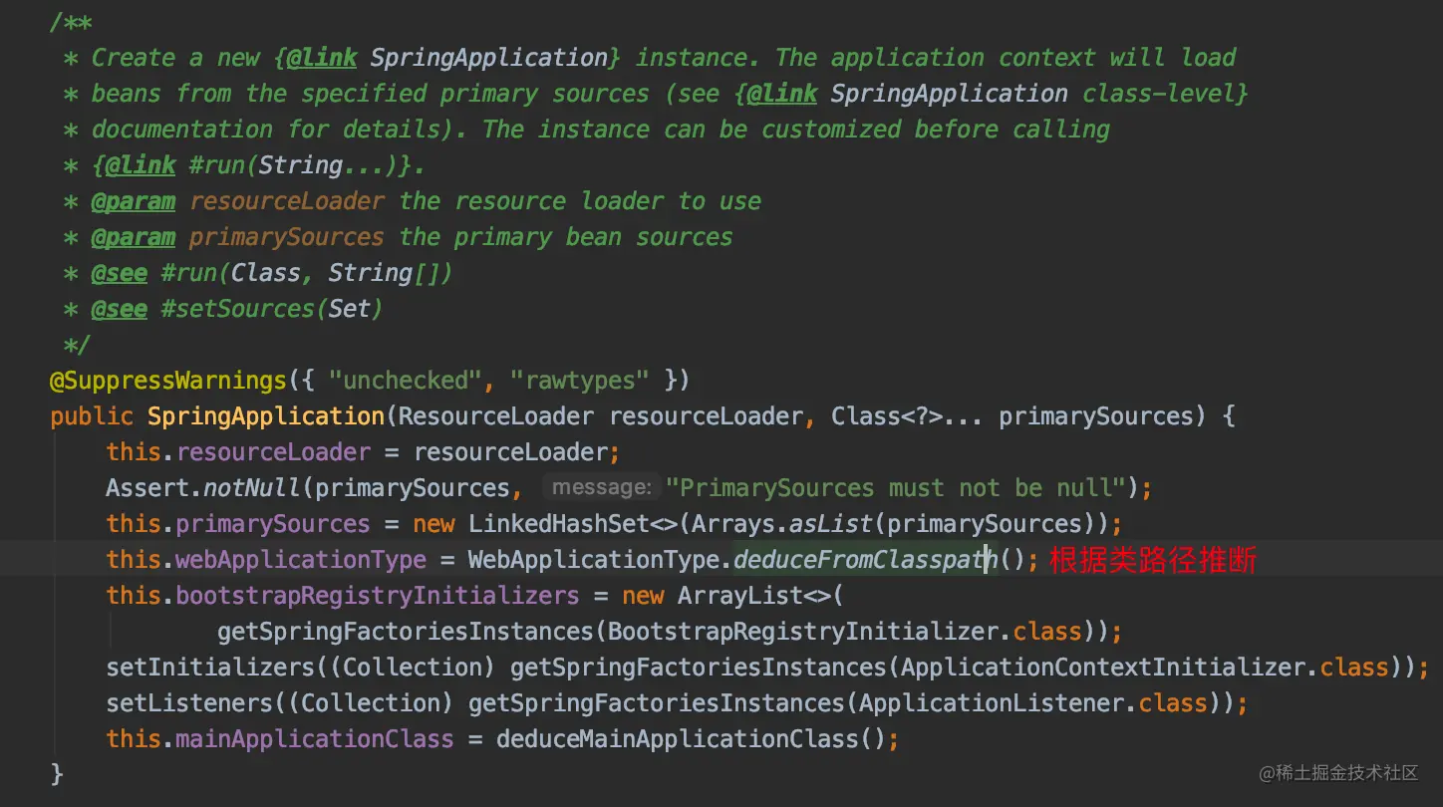The height and width of the screenshot is (807, 1443).
Task: Click the #run(Class, String[]) see reference
Action: [x=307, y=273]
